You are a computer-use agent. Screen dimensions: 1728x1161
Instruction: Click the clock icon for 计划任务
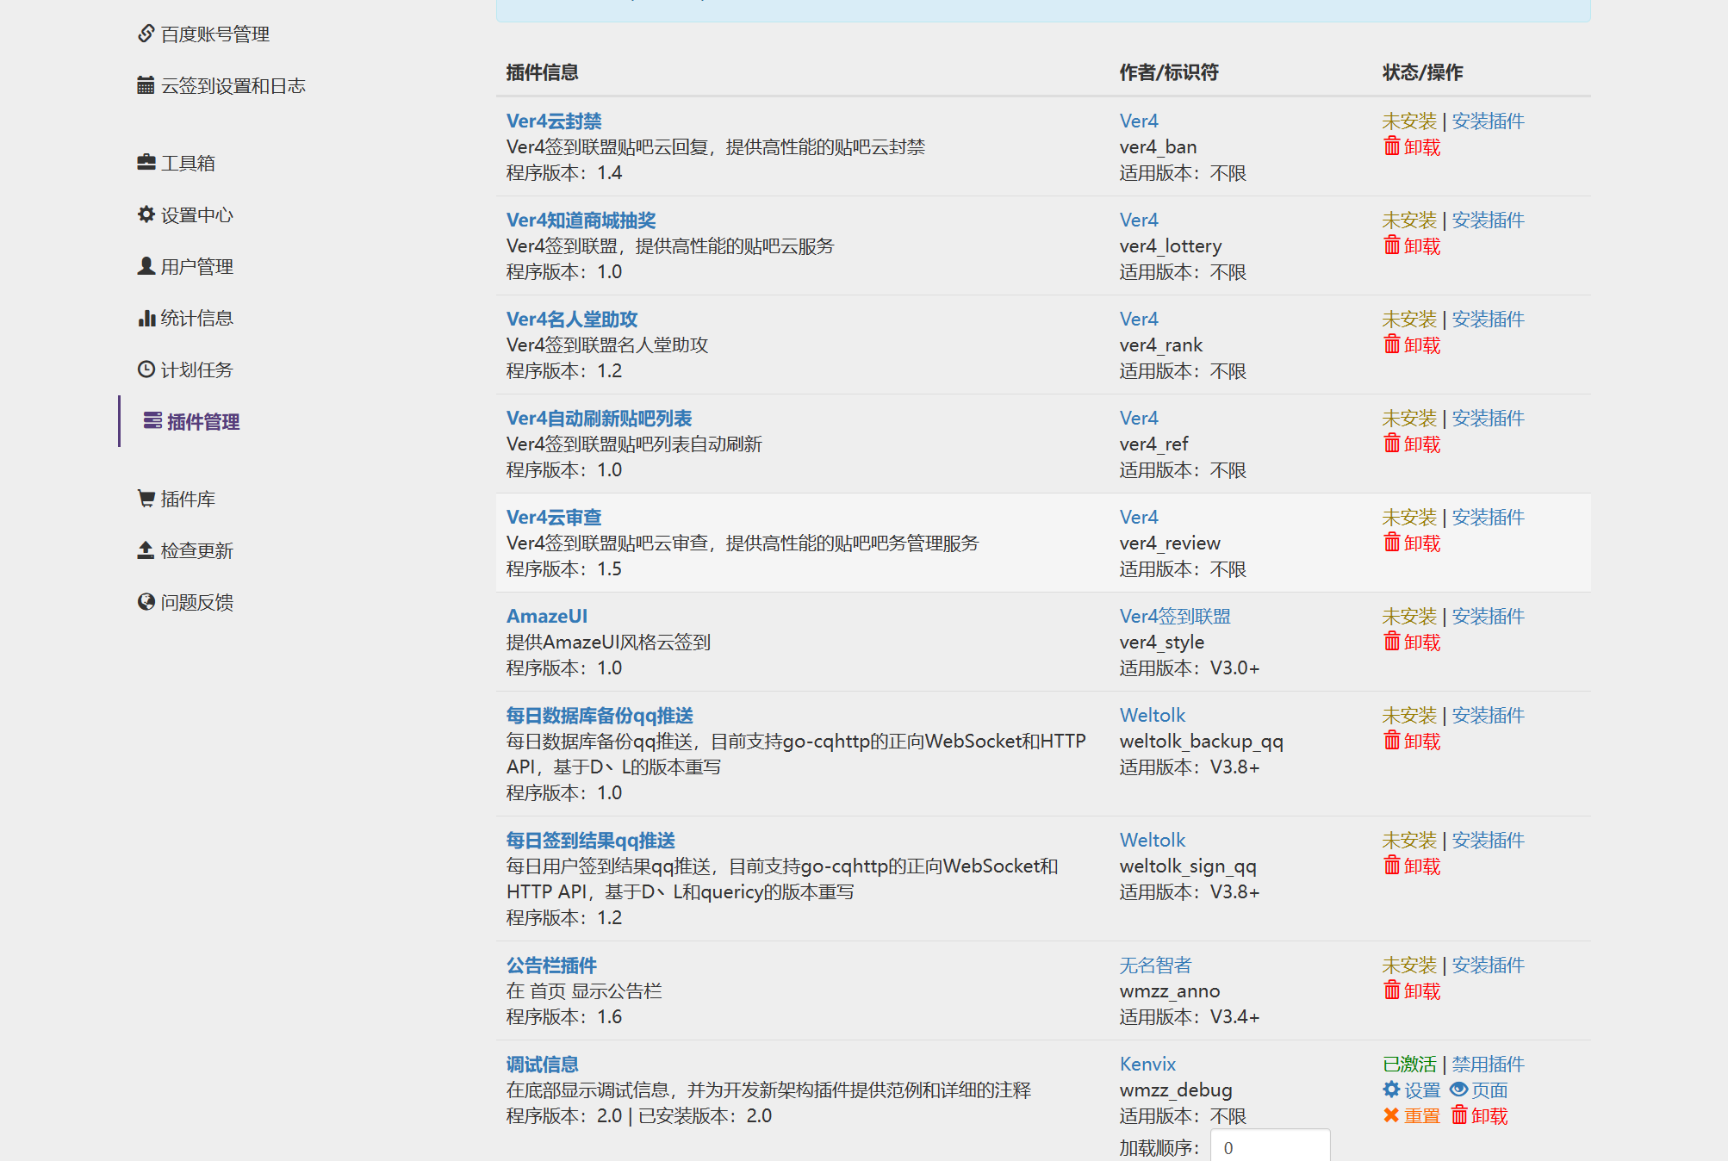point(146,369)
